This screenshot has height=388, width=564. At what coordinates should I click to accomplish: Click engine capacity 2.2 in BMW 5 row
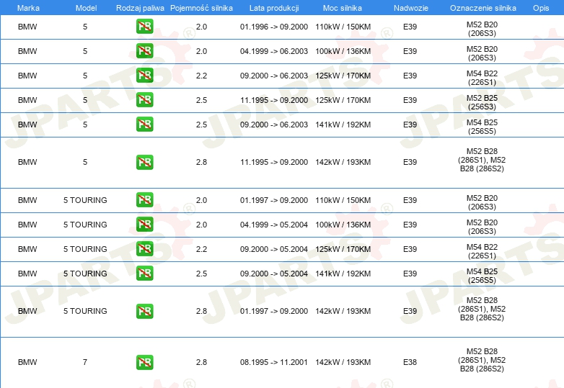[x=201, y=76]
